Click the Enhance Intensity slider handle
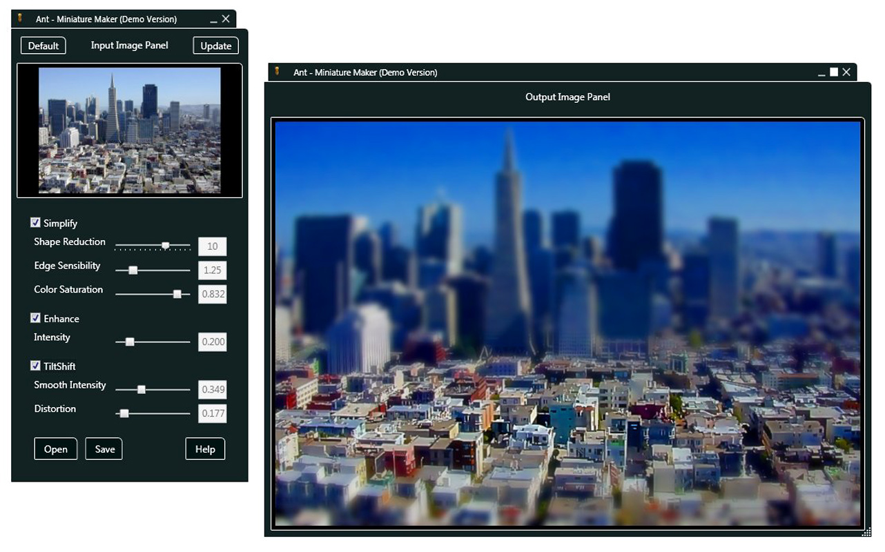This screenshot has height=552, width=885. 129,342
